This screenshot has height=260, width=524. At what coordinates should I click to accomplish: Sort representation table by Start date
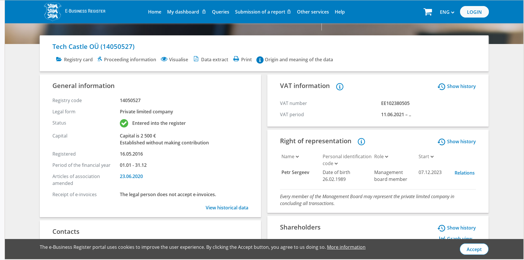426,156
